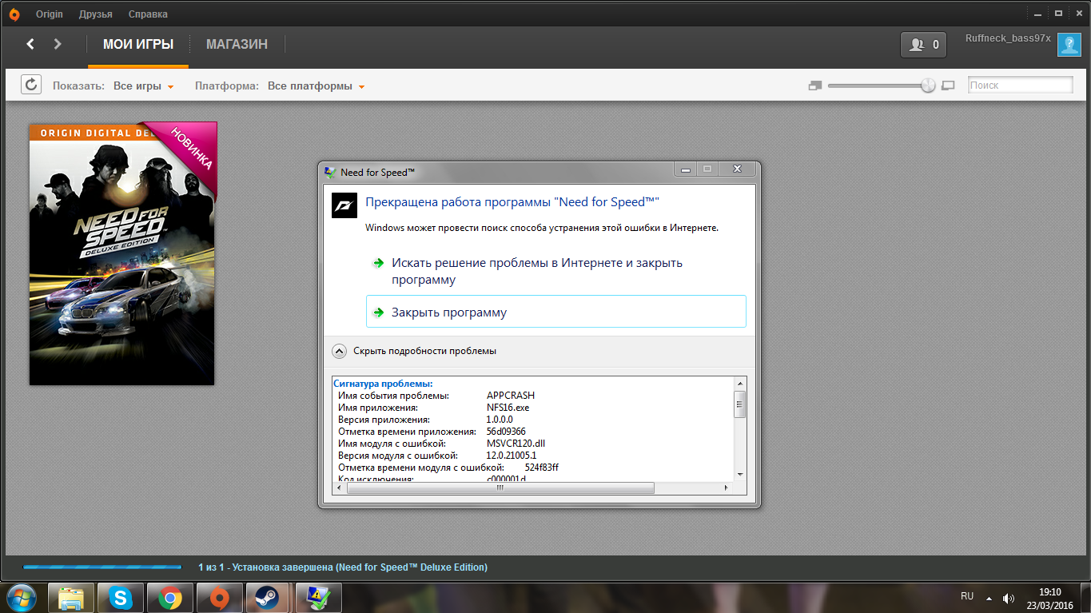
Task: Select the small tiles size icon
Action: point(815,86)
